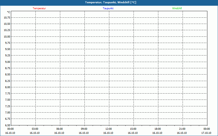Click the 10,50 y-axis value
The height and width of the screenshot is (136, 218).
coord(7,24)
